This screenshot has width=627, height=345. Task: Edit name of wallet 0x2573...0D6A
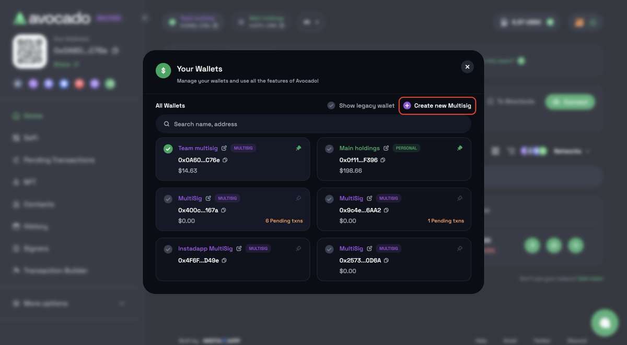(x=370, y=249)
